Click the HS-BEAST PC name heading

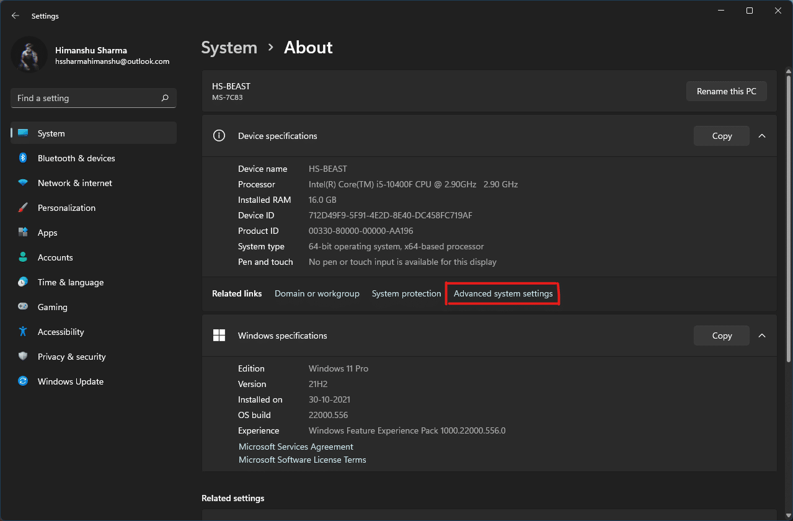pyautogui.click(x=231, y=86)
